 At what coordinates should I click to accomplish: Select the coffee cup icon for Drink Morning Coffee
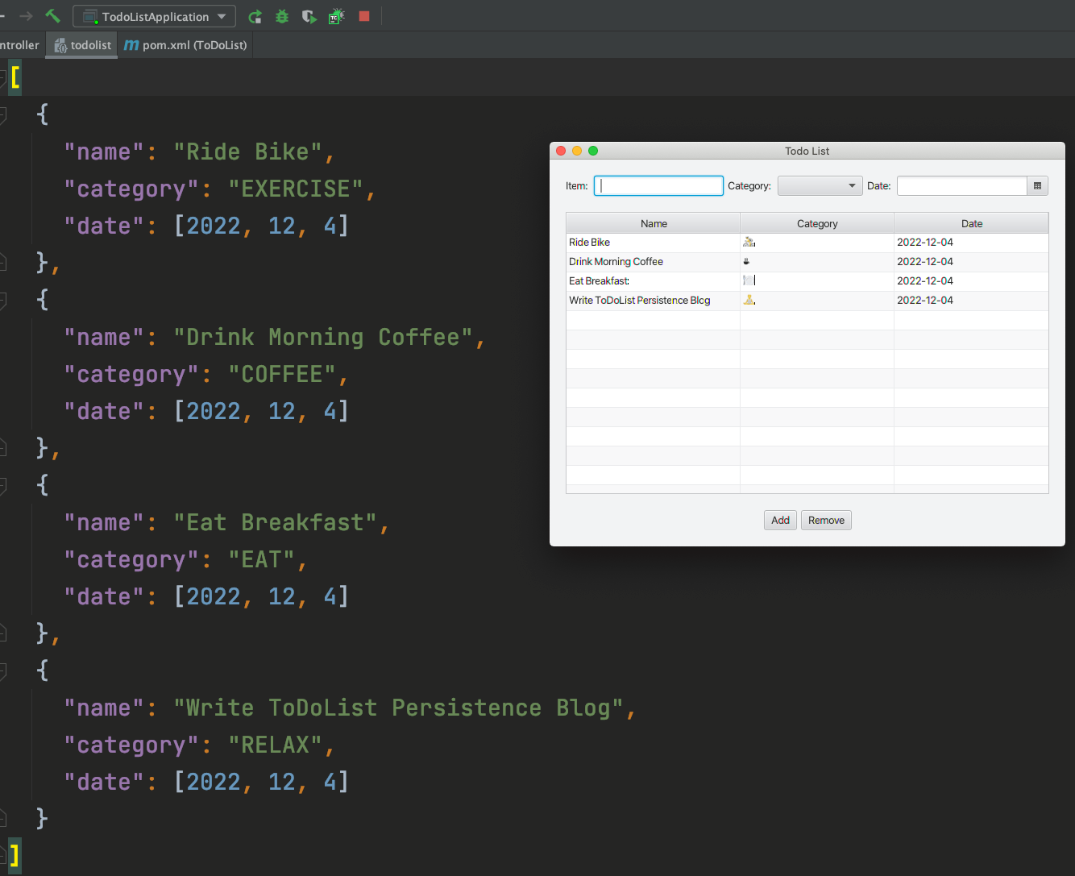748,260
